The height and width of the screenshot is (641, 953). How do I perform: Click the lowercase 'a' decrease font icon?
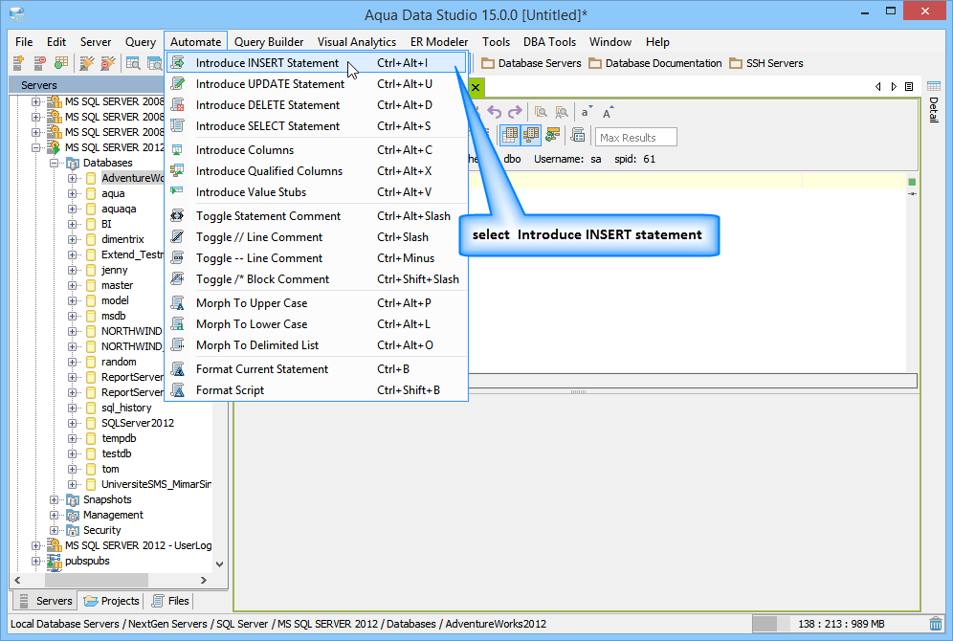click(586, 112)
